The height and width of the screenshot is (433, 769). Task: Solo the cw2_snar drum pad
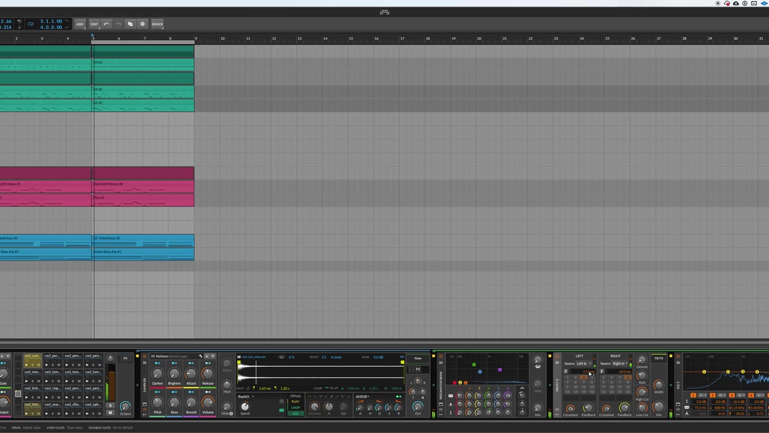[x=53, y=414]
